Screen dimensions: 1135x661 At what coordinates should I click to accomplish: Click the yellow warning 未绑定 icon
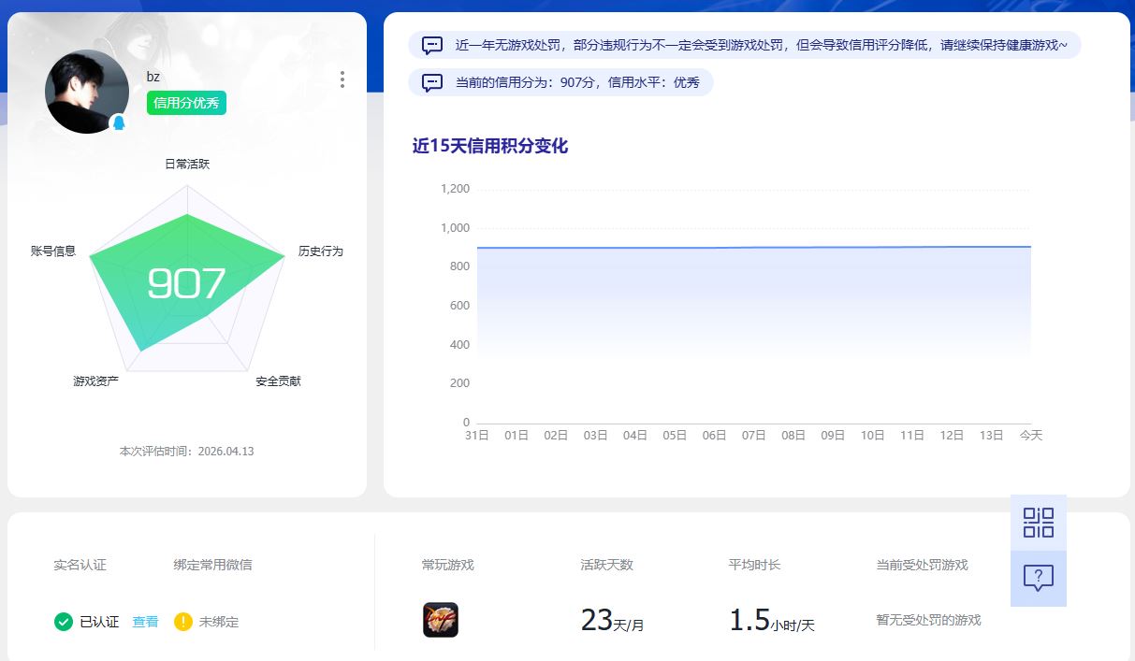click(x=183, y=622)
